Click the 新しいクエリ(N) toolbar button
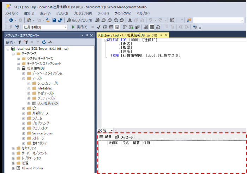This screenshot has width=247, height=174. tap(79, 20)
